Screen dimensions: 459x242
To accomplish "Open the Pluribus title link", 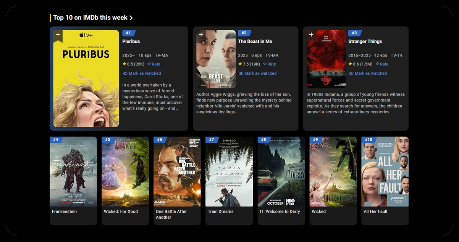I will 131,41.
